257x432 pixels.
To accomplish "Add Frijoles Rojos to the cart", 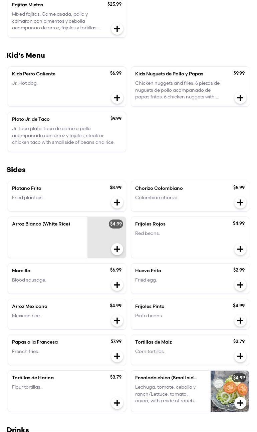I will pos(240,249).
